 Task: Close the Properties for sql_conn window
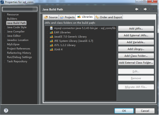[x=152, y=1]
